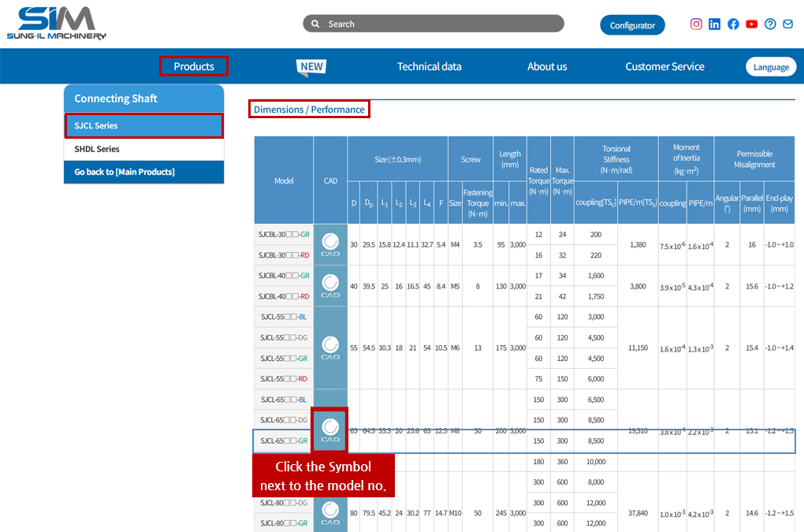The height and width of the screenshot is (532, 804).
Task: Click CAD icon for SJCBL-40 model
Action: click(330, 285)
